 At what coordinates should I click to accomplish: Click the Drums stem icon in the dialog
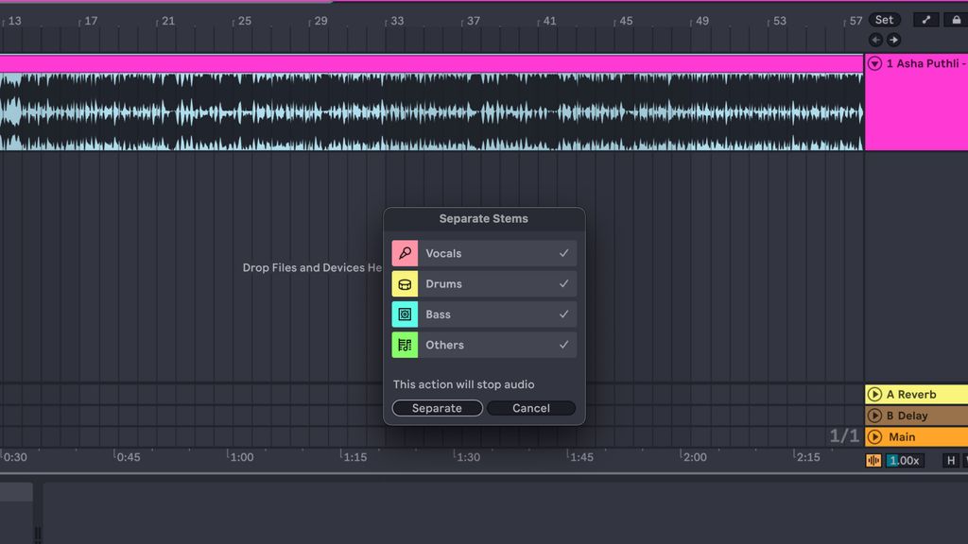pyautogui.click(x=405, y=283)
